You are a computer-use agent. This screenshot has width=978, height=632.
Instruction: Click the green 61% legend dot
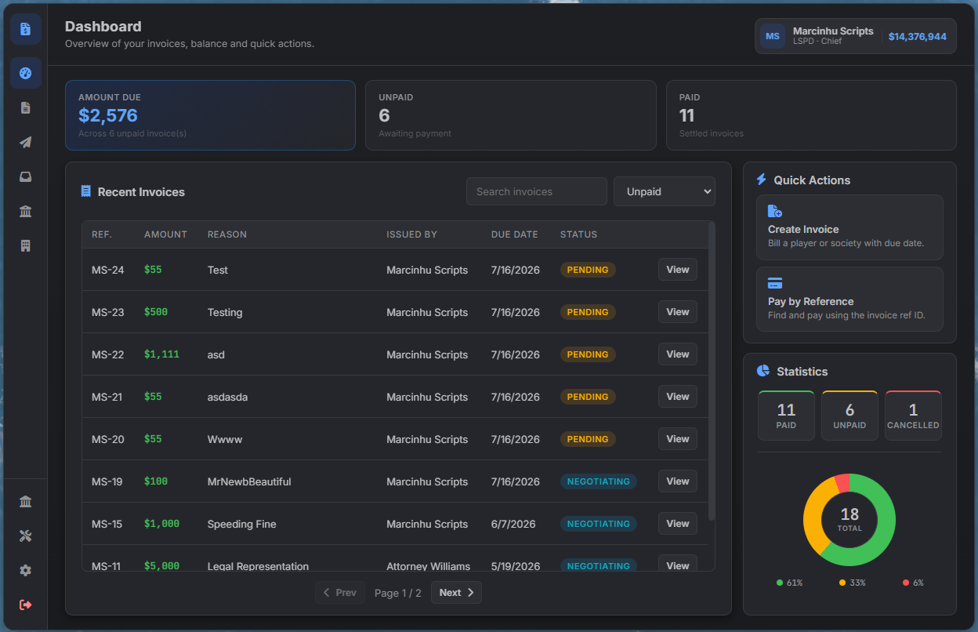click(780, 583)
